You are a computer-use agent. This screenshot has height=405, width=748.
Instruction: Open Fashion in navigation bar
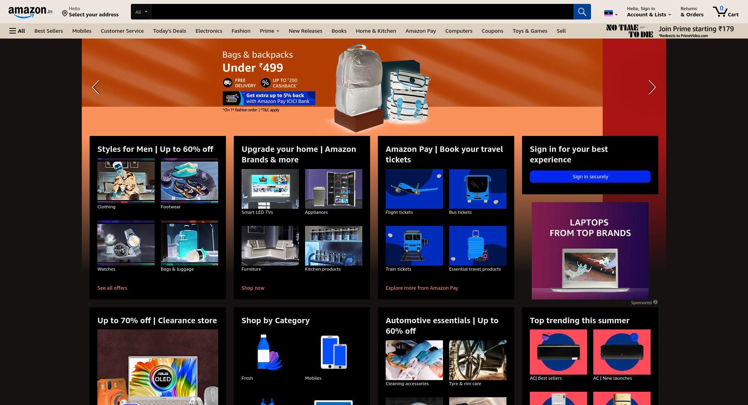pyautogui.click(x=241, y=31)
